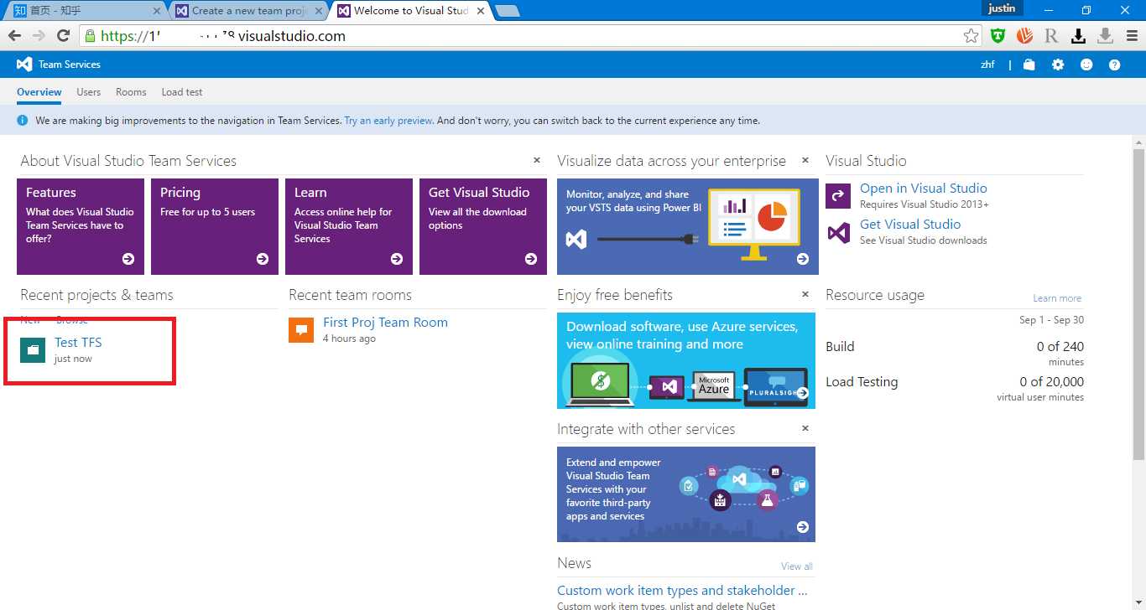Click the Test TFS project icon
Viewport: 1146px width, 610px height.
(33, 350)
